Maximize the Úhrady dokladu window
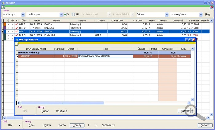 point(190,40)
